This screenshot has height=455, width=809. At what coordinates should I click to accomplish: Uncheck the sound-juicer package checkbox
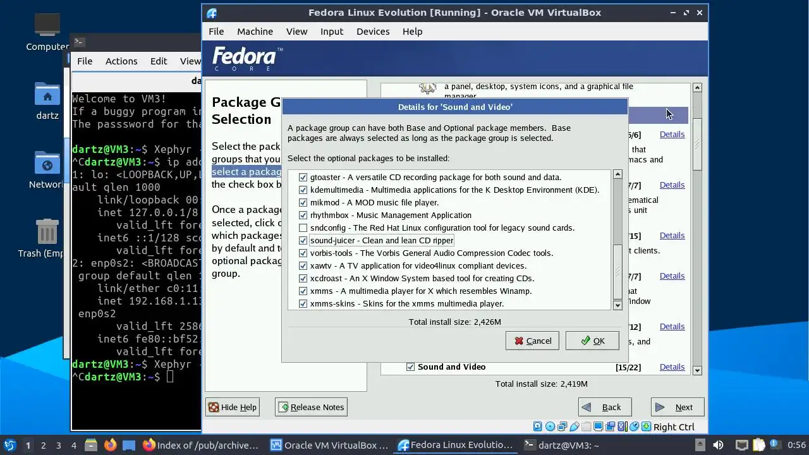pyautogui.click(x=303, y=241)
